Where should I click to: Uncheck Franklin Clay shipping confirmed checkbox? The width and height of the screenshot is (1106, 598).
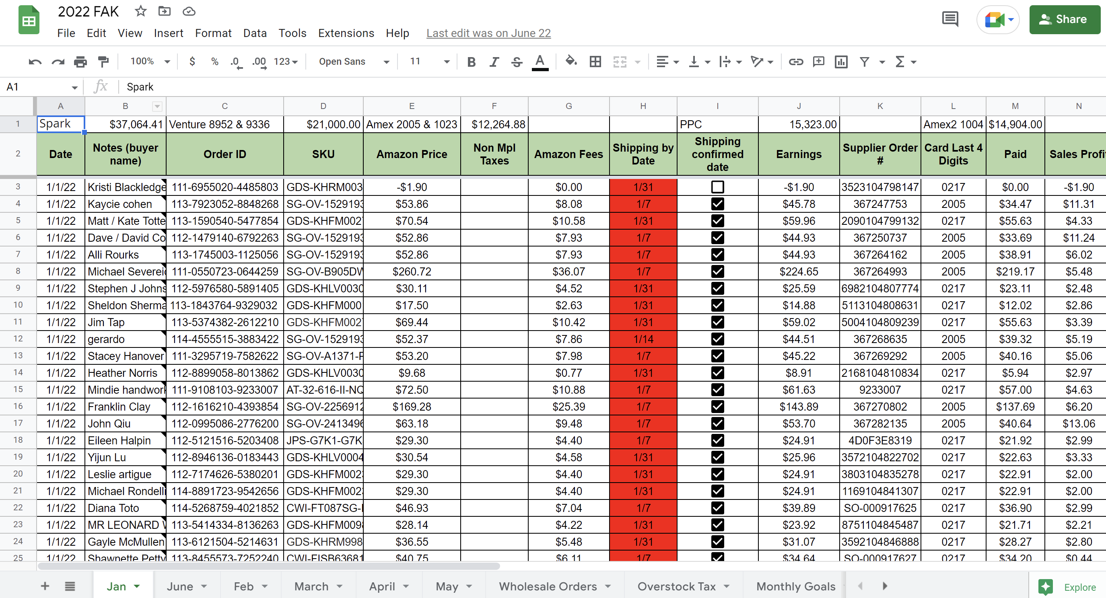tap(717, 406)
